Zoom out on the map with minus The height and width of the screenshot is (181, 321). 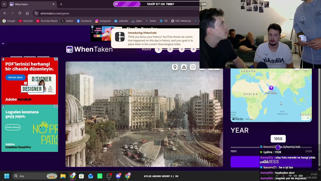pos(303,118)
